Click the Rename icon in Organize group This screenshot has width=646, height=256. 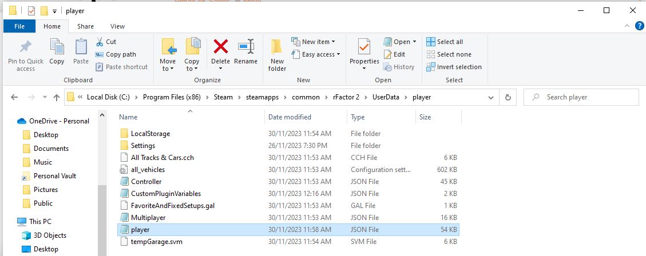coord(245,46)
